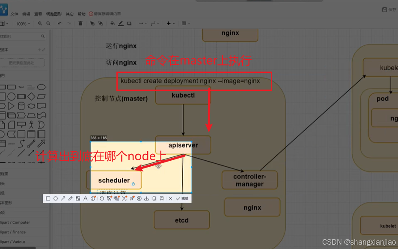This screenshot has height=249, width=398.
Task: Select the cylinder shape in shapes palette
Action: [x=21, y=106]
